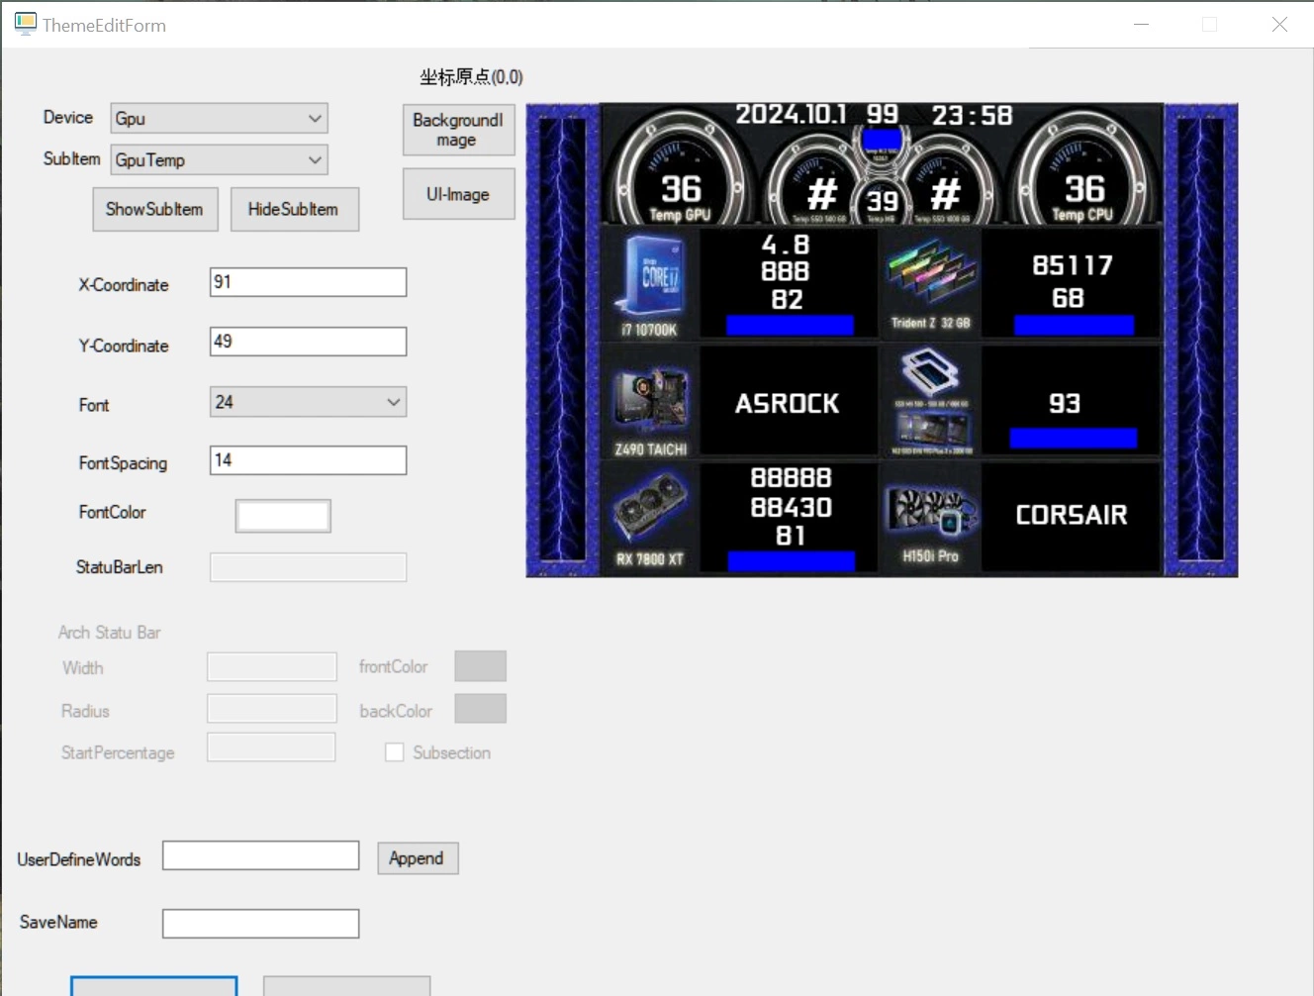Screen dimensions: 1314x996
Task: Choose a BackgroundImage
Action: tap(458, 130)
